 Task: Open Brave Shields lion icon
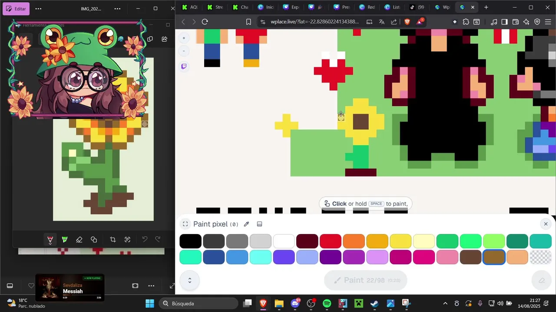click(x=407, y=22)
